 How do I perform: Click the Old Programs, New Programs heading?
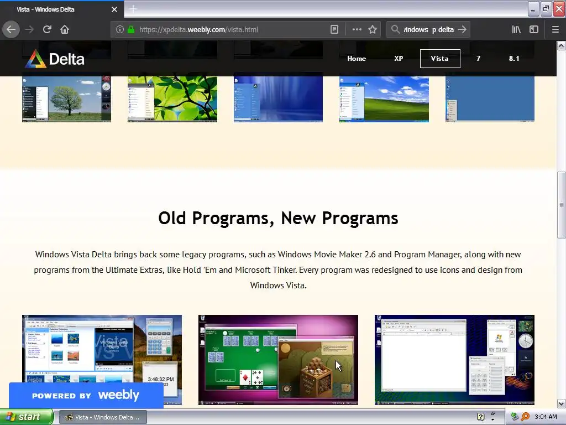pos(279,218)
